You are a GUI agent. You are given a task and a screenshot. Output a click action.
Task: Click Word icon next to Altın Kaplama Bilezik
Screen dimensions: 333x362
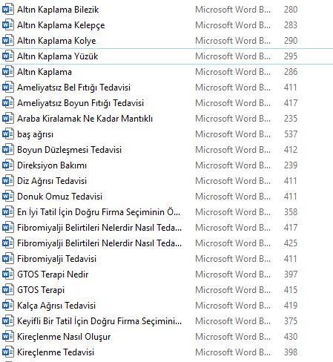[7, 10]
